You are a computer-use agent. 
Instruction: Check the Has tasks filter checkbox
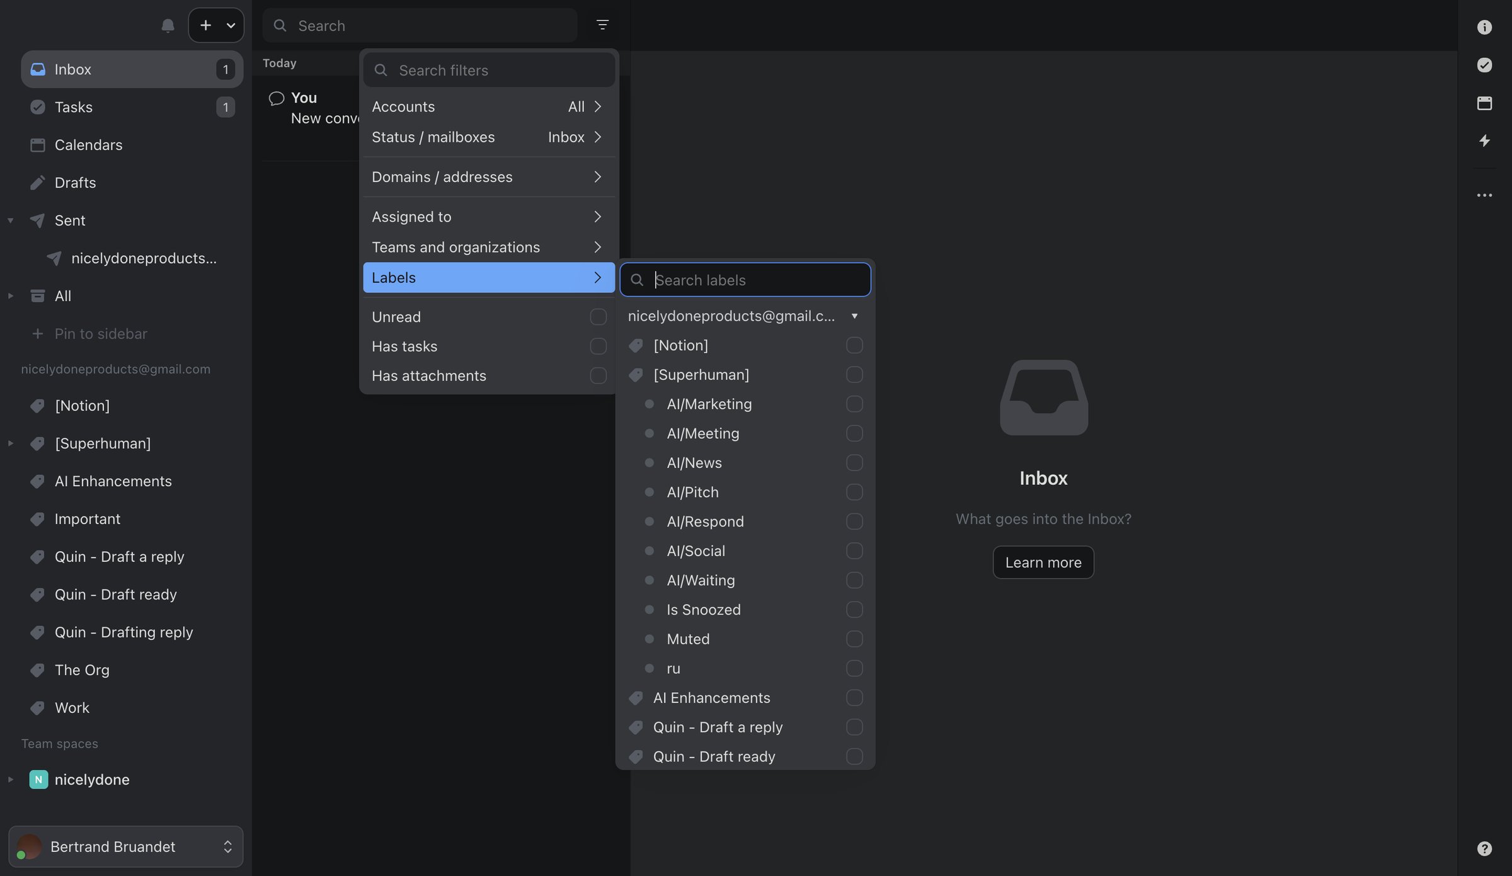point(598,346)
